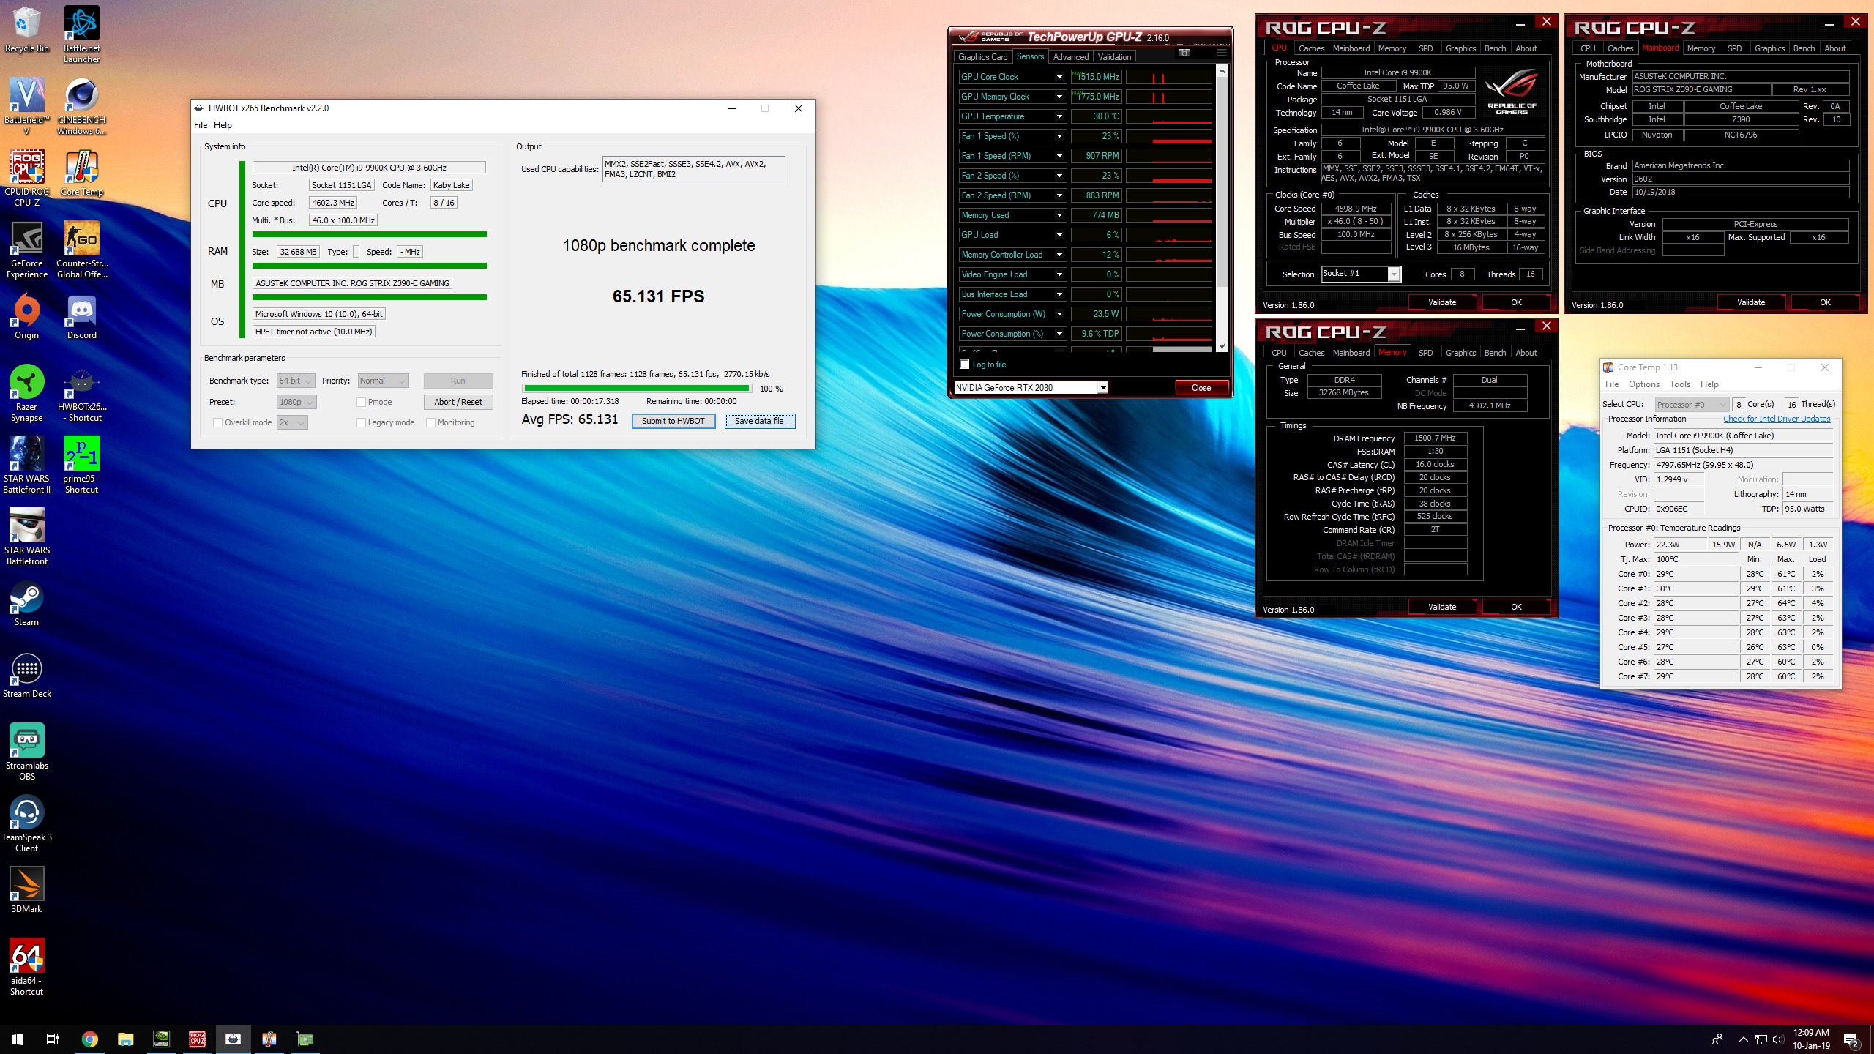The width and height of the screenshot is (1874, 1054).
Task: Click Check for Intel Driver Updates link
Action: click(1777, 419)
